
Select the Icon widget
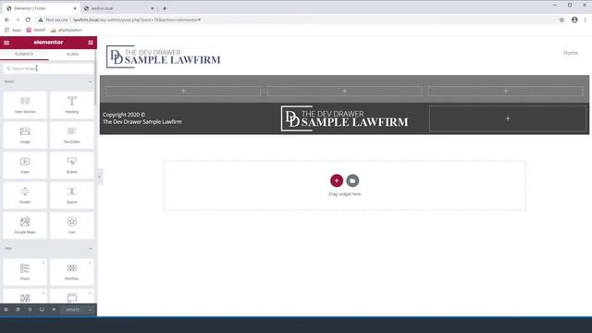click(x=72, y=226)
